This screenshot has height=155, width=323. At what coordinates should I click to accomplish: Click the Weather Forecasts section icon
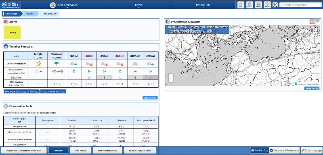(x=6, y=46)
